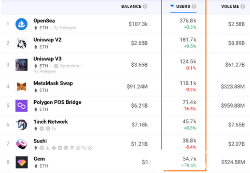Screen dimensions: 250x173
Task: Click the Ethereum icon under MetaMask Swap
Action: pyautogui.click(x=36, y=90)
